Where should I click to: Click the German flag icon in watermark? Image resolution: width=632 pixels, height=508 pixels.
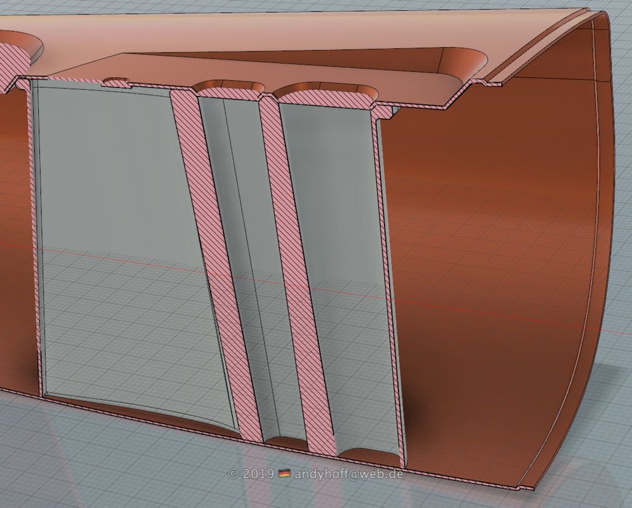tap(285, 474)
